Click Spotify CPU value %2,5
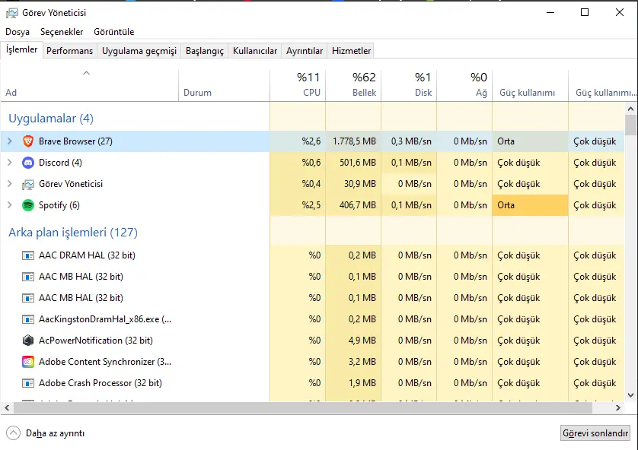Screen dimensions: 638x450 click(x=311, y=205)
